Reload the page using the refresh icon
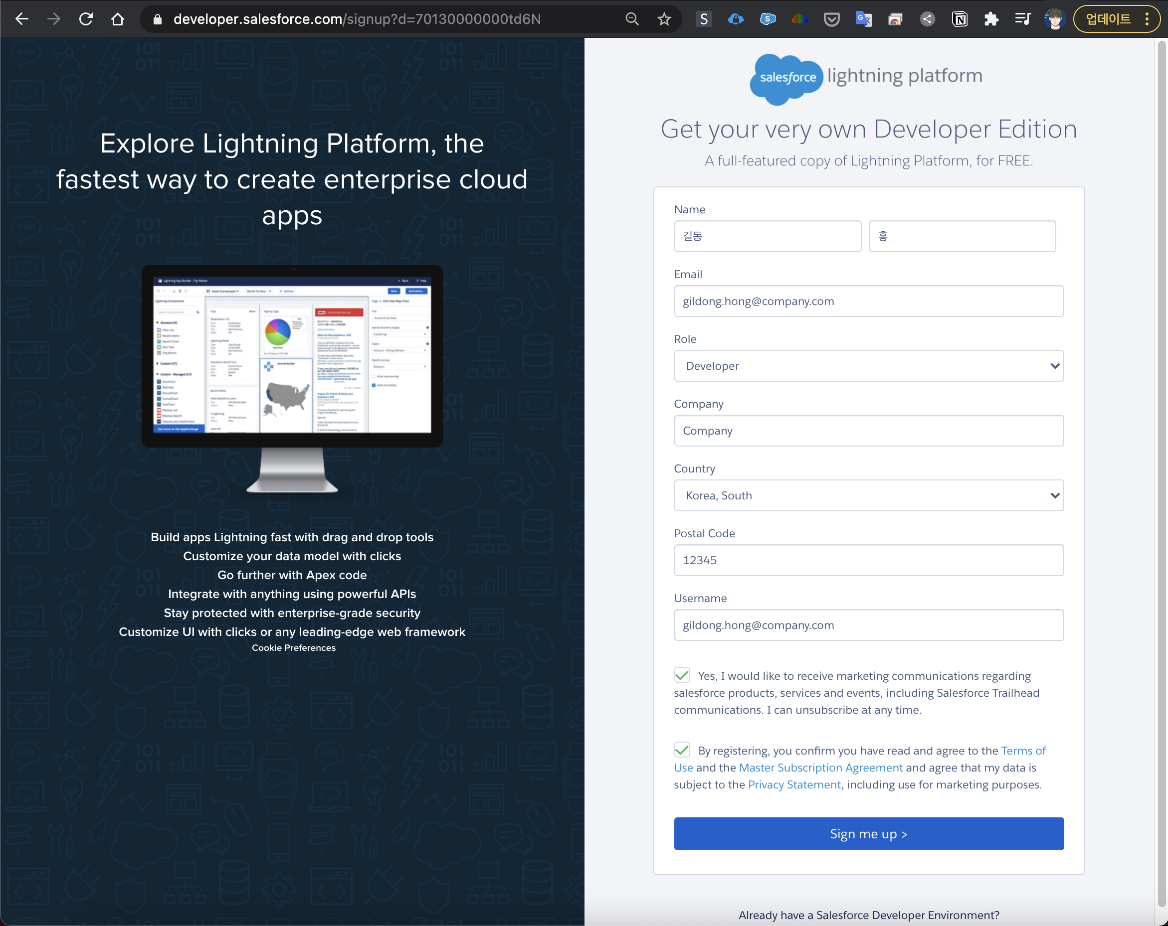The height and width of the screenshot is (926, 1168). tap(86, 19)
